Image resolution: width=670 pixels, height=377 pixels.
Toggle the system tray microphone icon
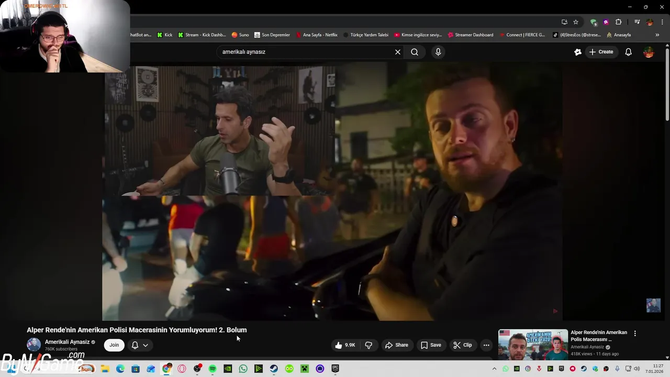point(617,369)
